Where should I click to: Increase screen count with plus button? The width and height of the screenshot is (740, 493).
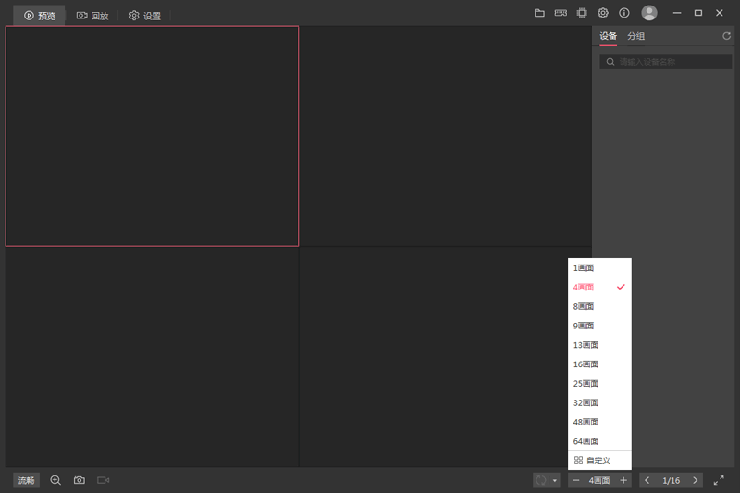pos(623,480)
